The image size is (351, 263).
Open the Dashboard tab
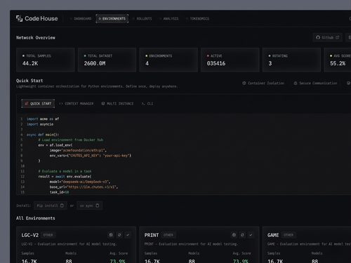click(x=81, y=19)
